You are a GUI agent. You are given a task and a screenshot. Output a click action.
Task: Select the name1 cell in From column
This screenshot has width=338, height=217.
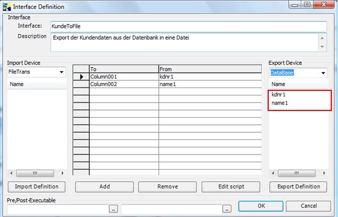[210, 84]
